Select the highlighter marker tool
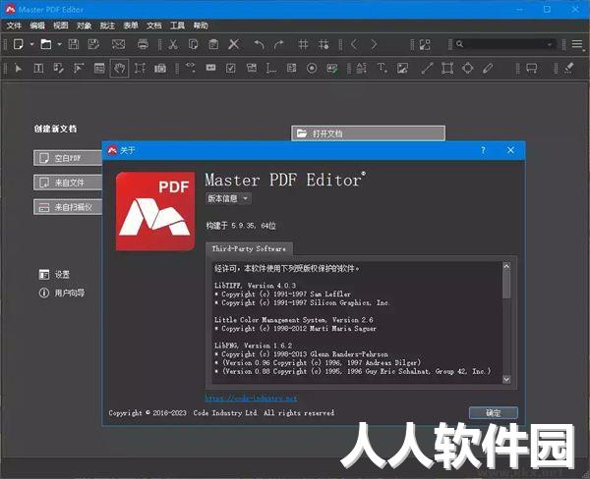 tap(569, 69)
